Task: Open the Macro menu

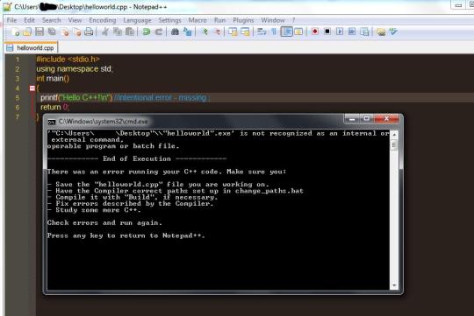Action: 197,20
